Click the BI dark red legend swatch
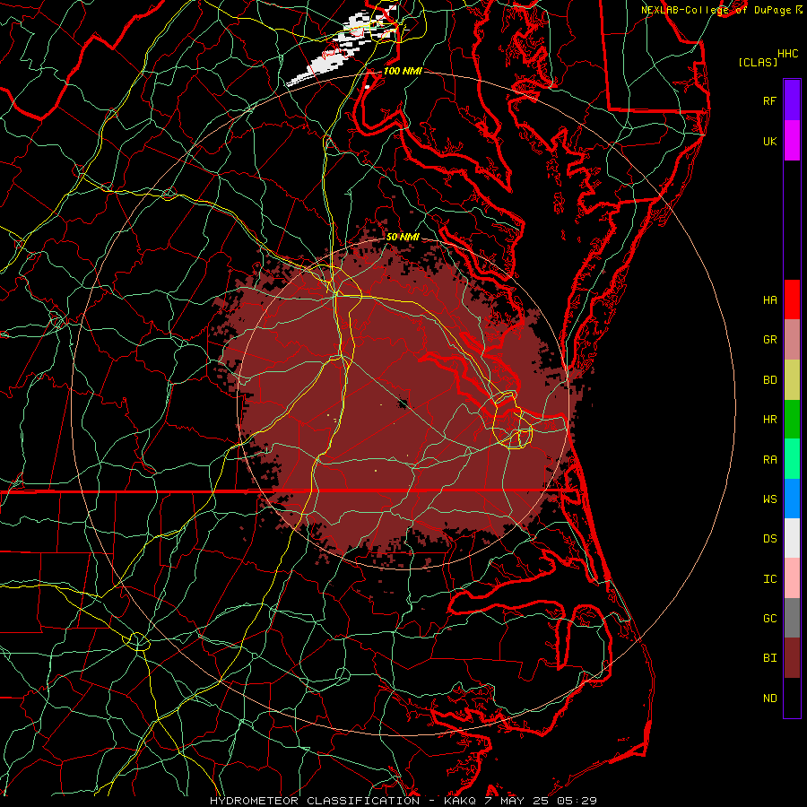Viewport: 807px width, 807px height. (792, 658)
